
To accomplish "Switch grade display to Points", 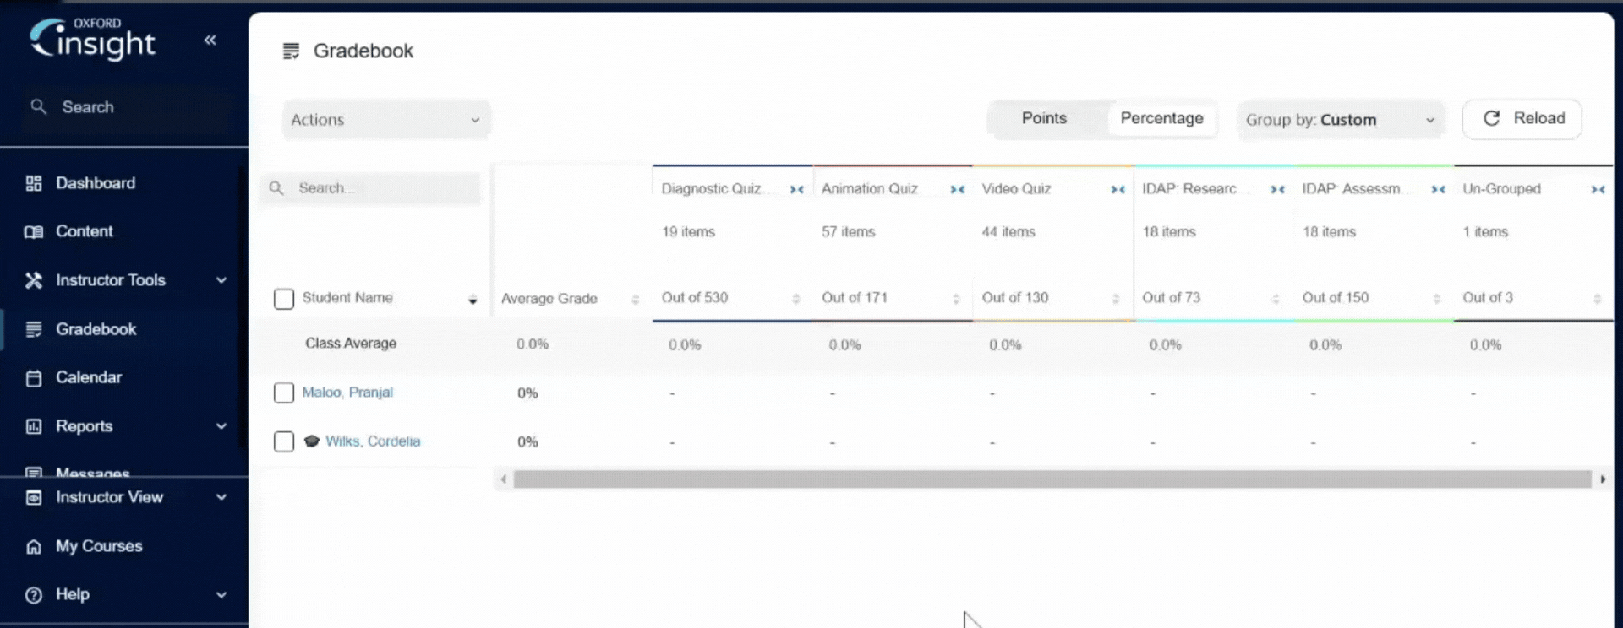I will click(1044, 118).
